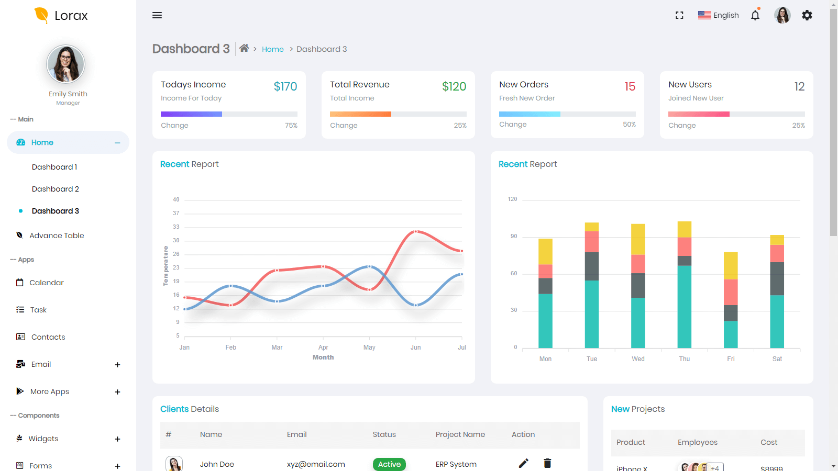The width and height of the screenshot is (838, 471).
Task: Select the Calendar icon in the sidebar
Action: tap(19, 282)
